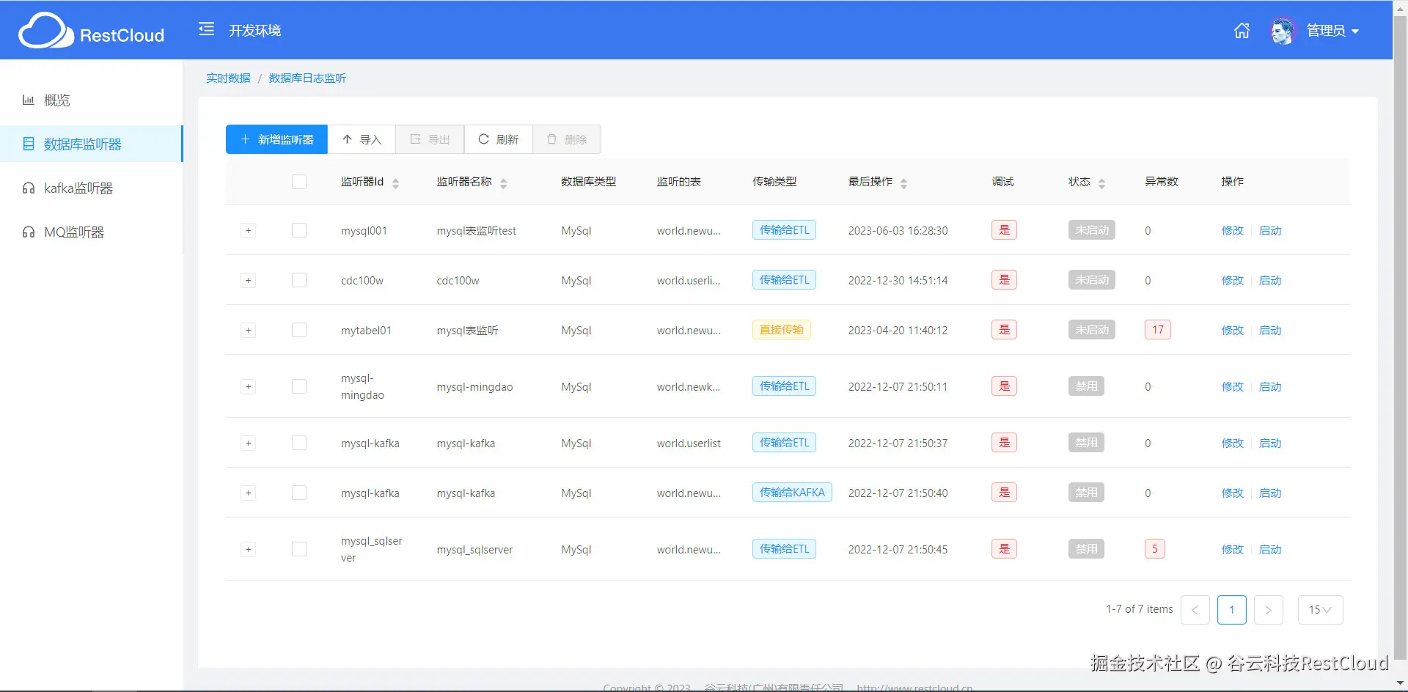Click the administrator avatar picture
Screen dimensions: 1408x692
click(1283, 31)
